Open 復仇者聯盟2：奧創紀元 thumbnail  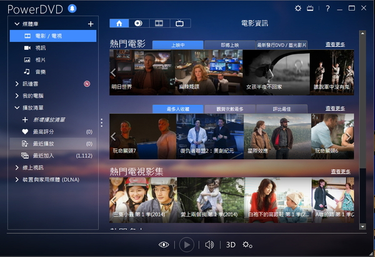[x=210, y=137]
